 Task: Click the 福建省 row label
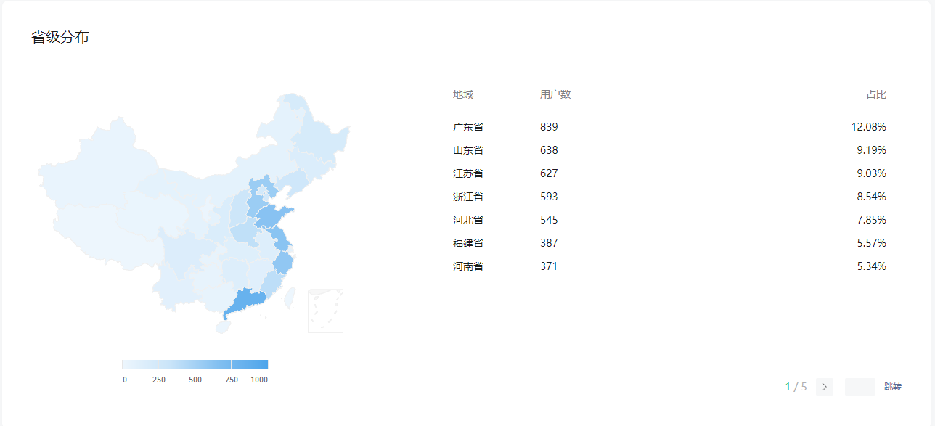point(468,243)
